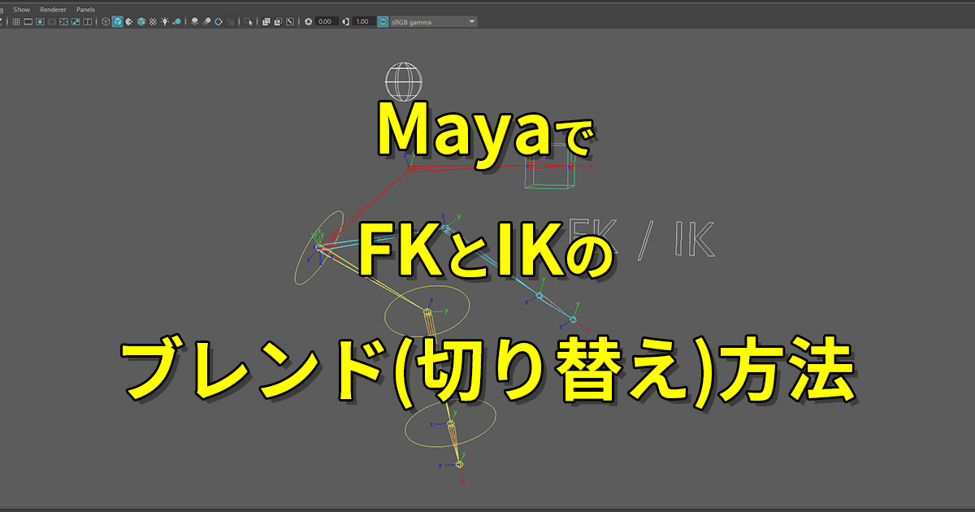Toggle X-ray display icon
This screenshot has width=975, height=512.
coord(266,21)
